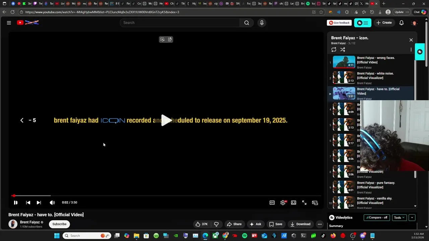Enter fullscreen mode
Viewport: 429px width, 241px height.
click(304, 203)
